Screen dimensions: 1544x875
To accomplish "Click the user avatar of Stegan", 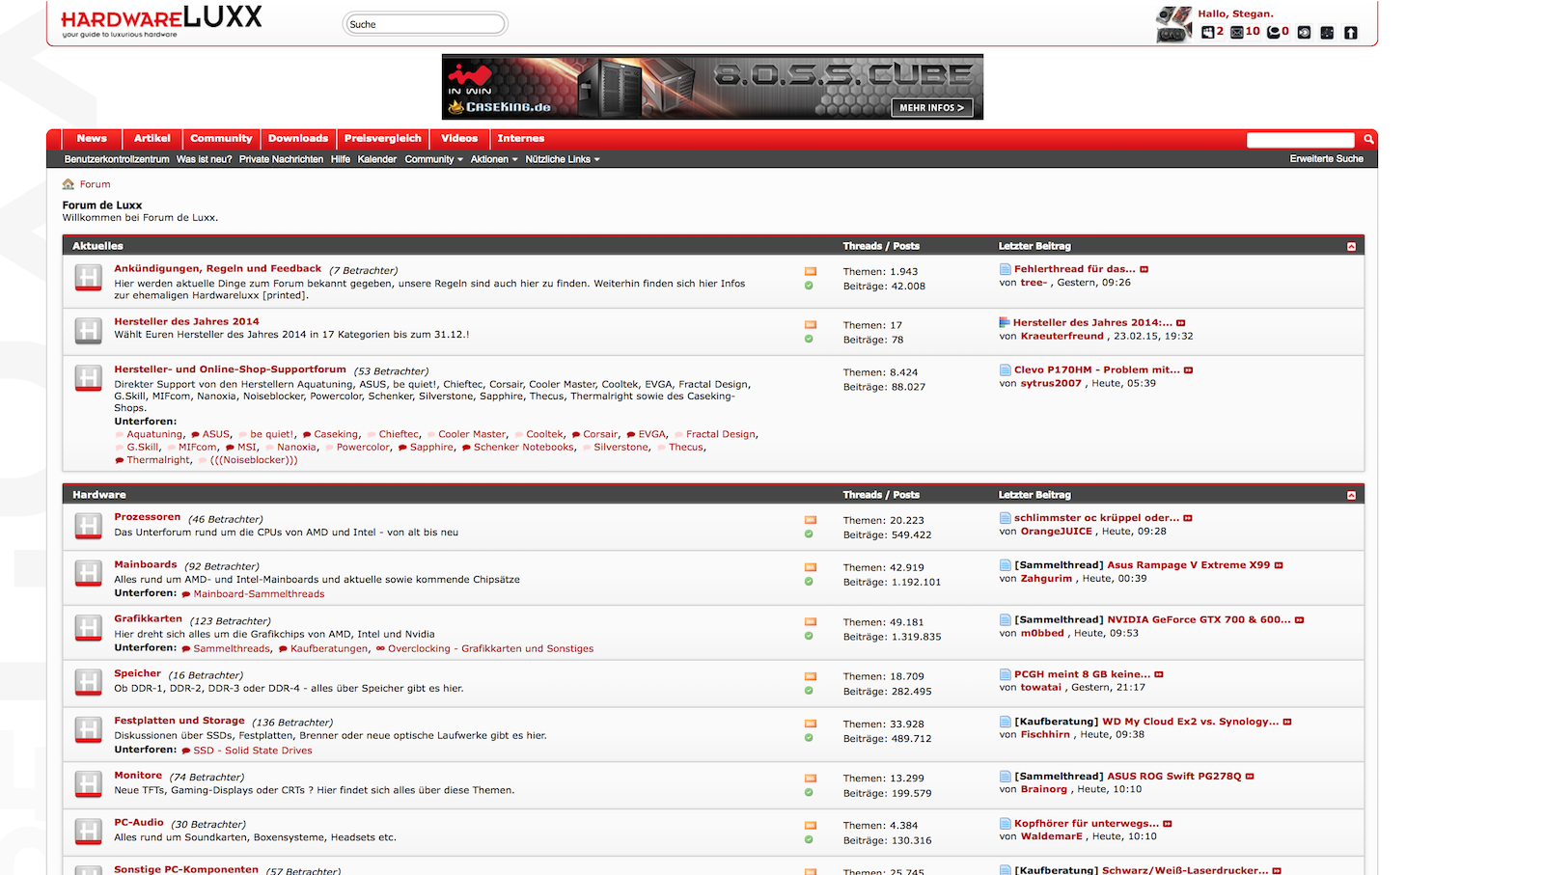I will click(x=1173, y=24).
